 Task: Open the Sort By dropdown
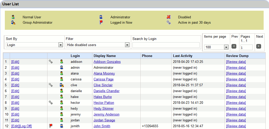point(34,45)
